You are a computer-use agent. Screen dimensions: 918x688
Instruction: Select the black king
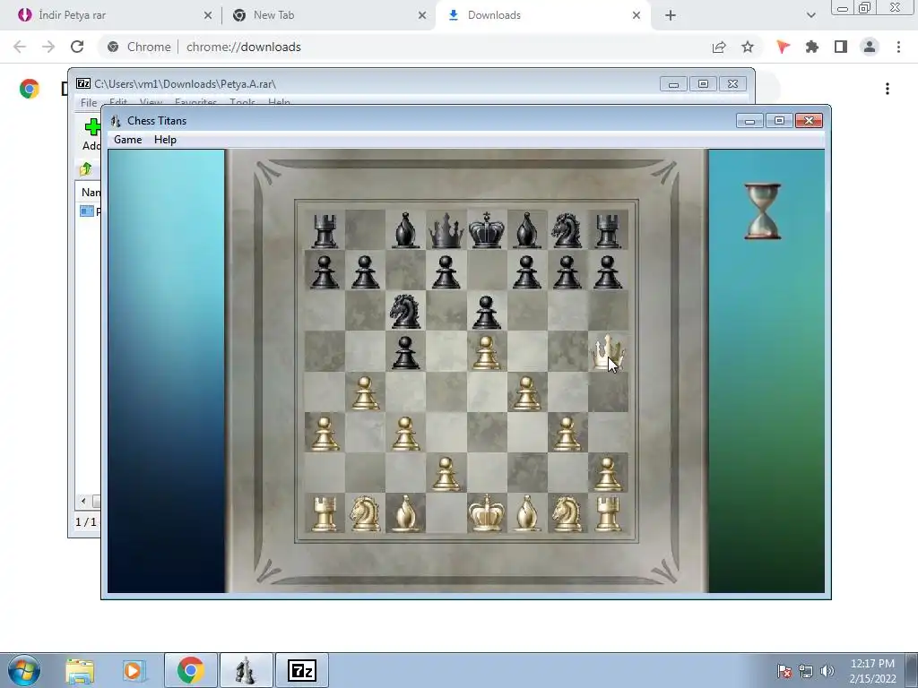point(486,230)
